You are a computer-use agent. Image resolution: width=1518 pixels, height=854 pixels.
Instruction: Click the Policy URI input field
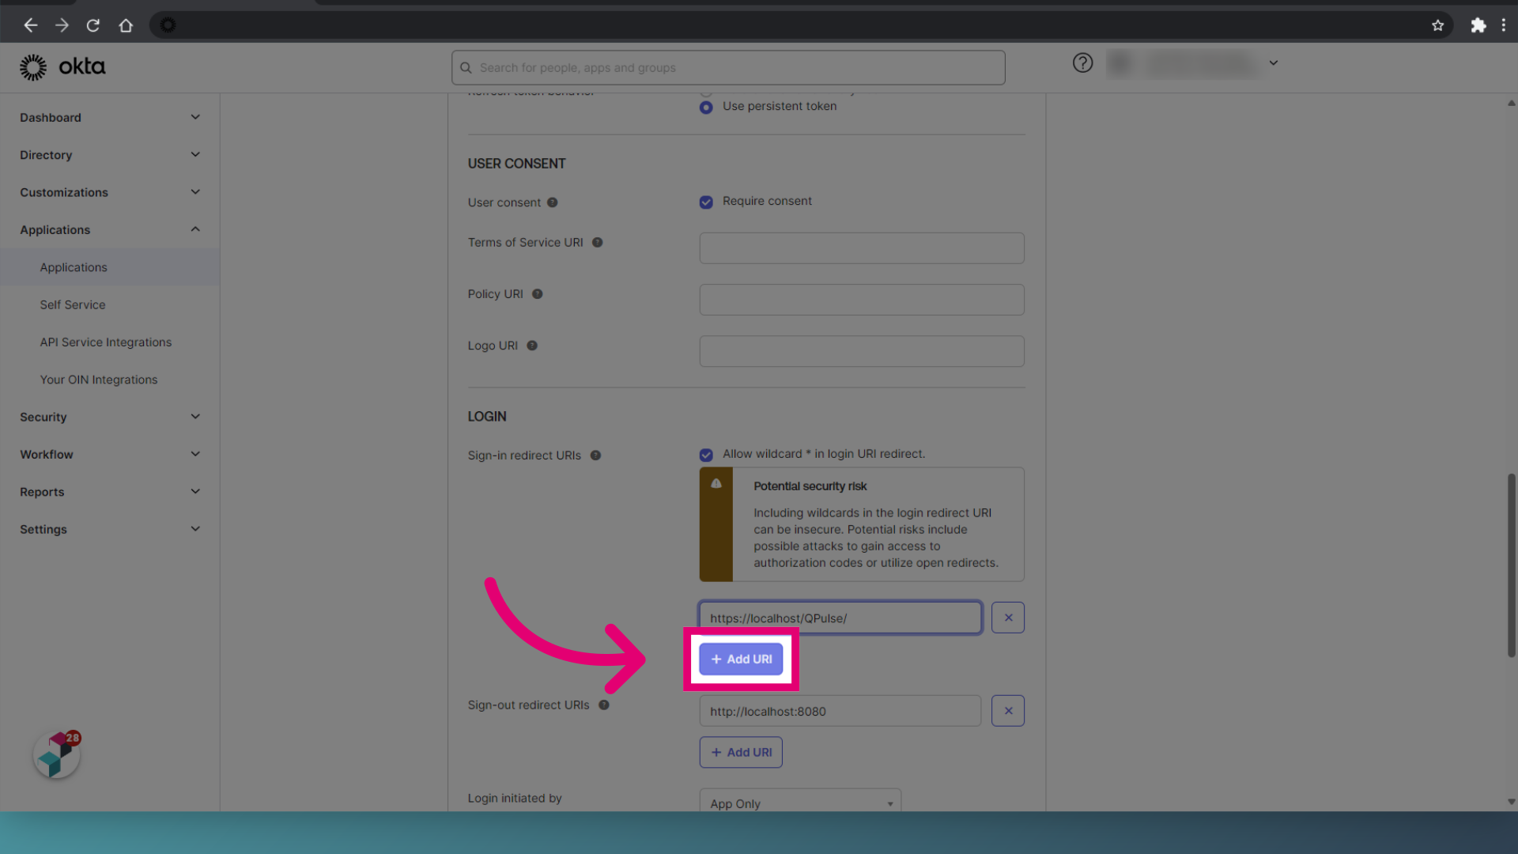point(862,300)
